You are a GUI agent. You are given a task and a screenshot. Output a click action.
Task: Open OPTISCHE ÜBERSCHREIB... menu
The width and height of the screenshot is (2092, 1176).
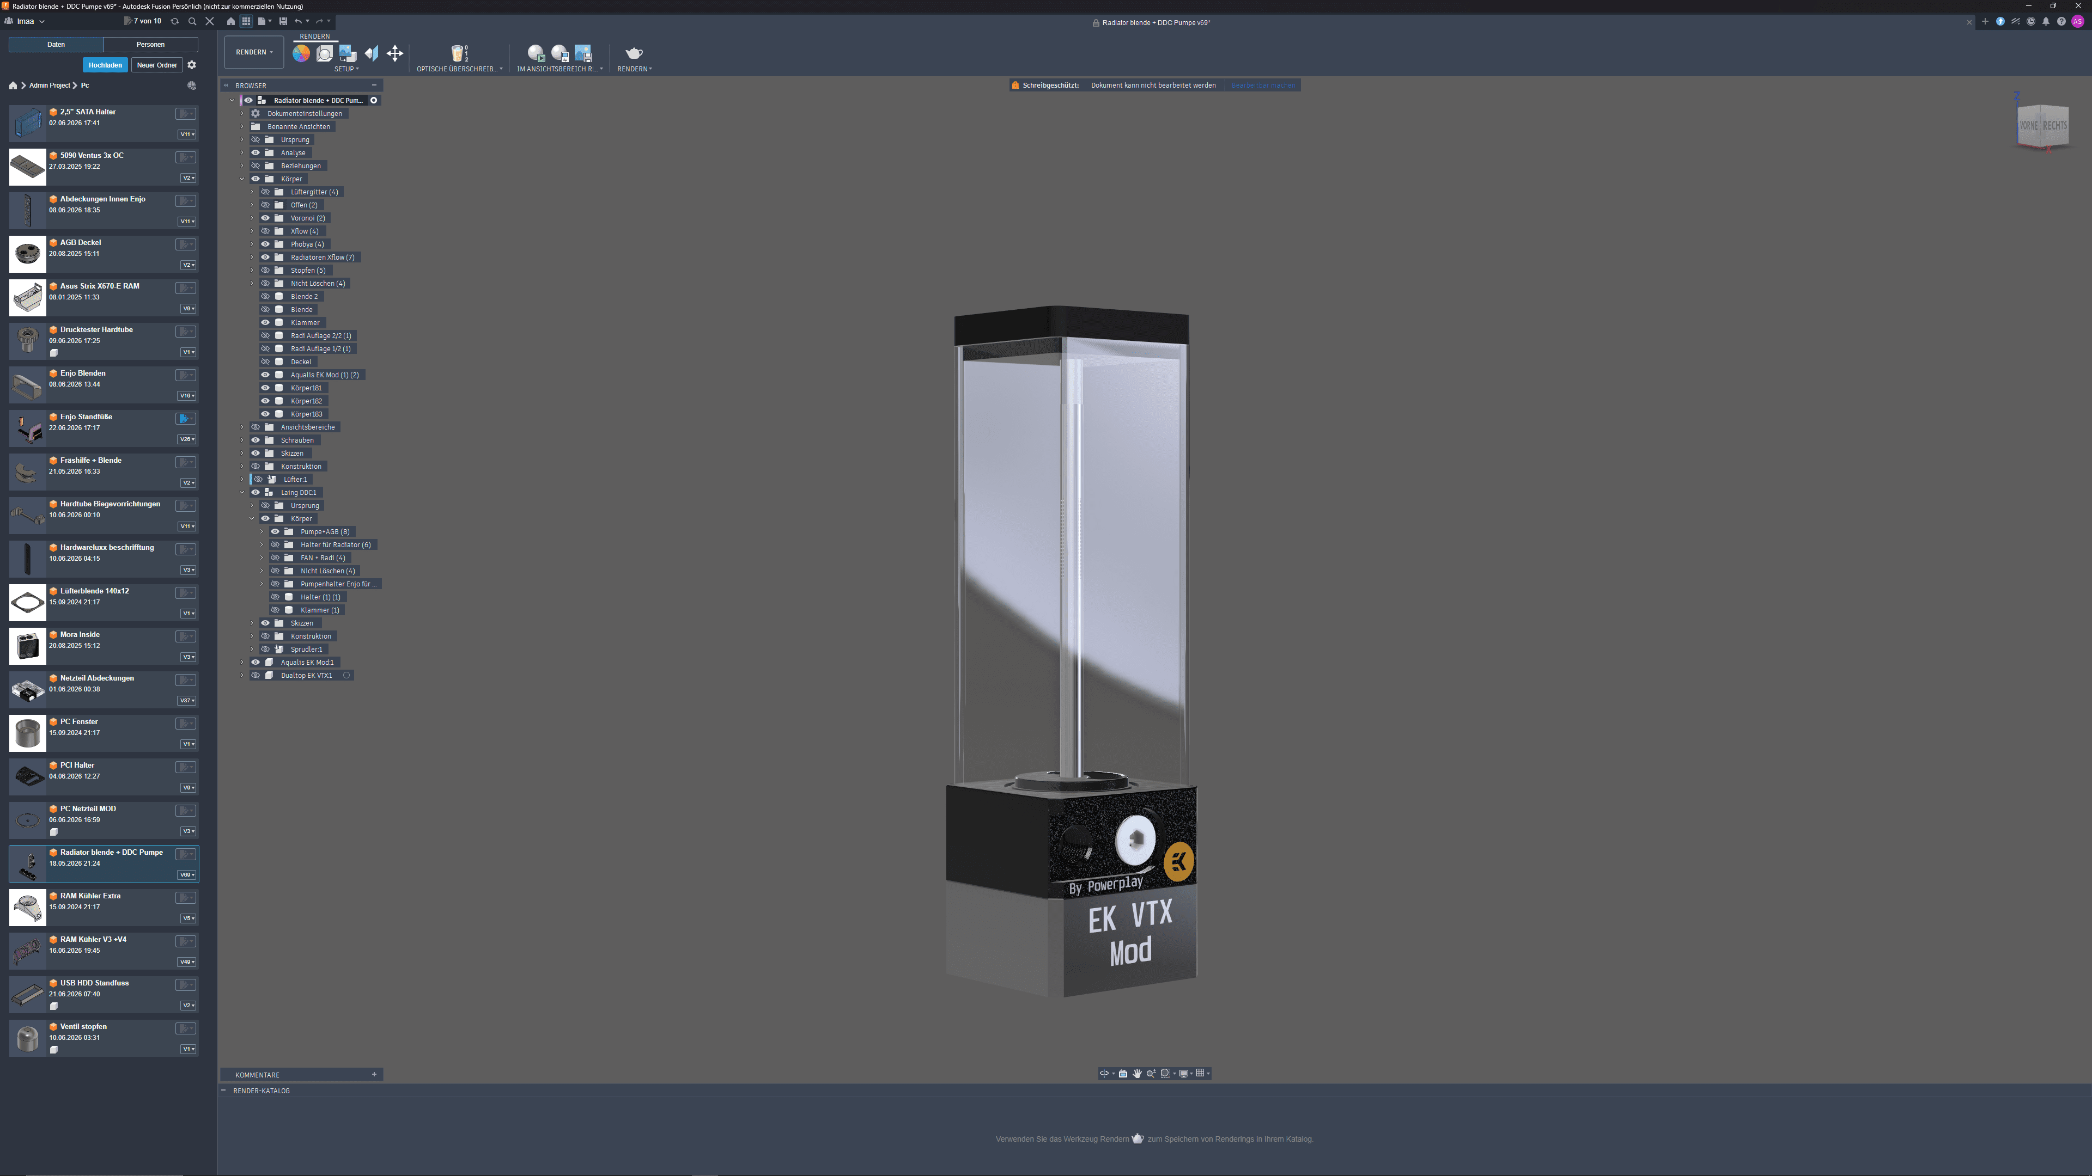pos(460,69)
